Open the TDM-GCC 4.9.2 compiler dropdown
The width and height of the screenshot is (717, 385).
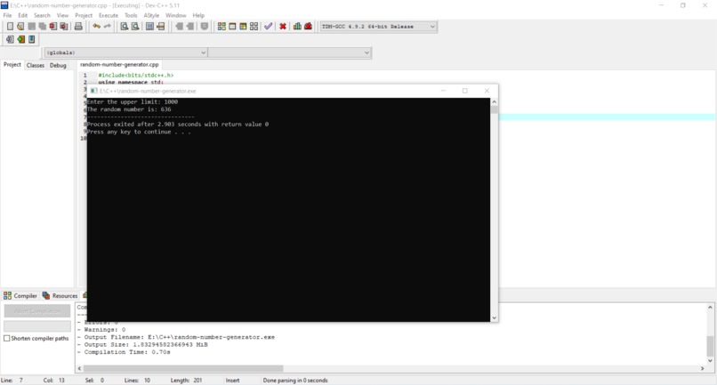click(378, 27)
